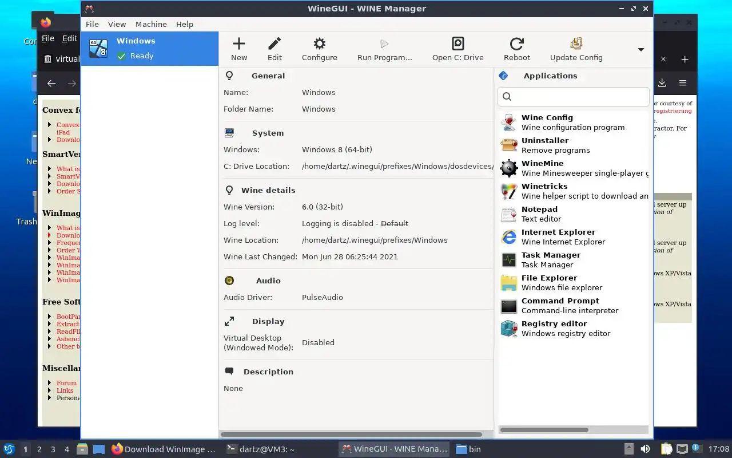The height and width of the screenshot is (458, 732).
Task: Switch to workspace 3
Action: point(53,449)
